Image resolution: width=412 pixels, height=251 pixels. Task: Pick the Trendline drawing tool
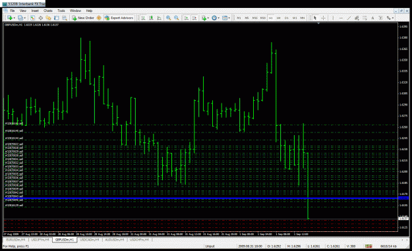coord(349,18)
